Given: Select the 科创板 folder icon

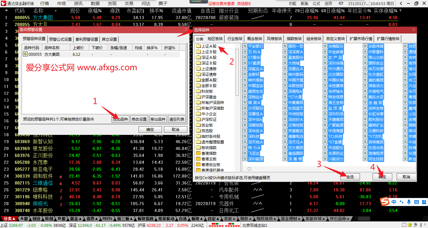Looking at the screenshot, I should (198, 91).
